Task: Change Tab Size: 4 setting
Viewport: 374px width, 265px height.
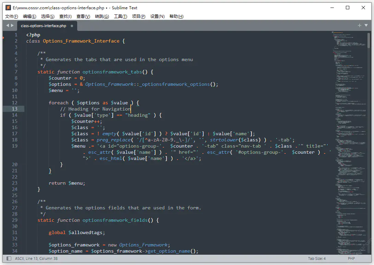Action: pyautogui.click(x=317, y=258)
